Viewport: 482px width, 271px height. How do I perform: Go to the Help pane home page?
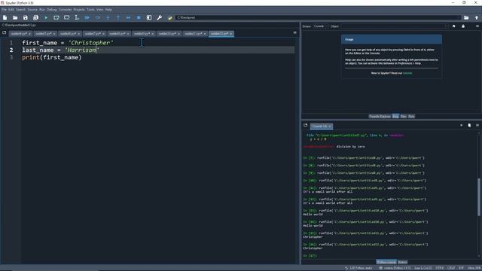point(453,26)
